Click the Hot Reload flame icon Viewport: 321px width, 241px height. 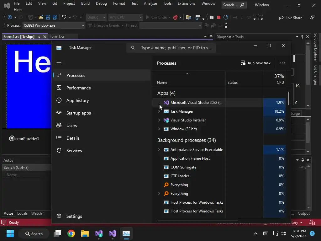[176, 17]
